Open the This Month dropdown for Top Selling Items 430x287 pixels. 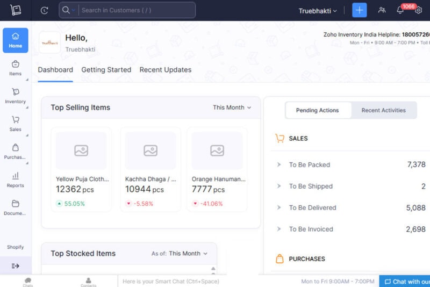(232, 107)
